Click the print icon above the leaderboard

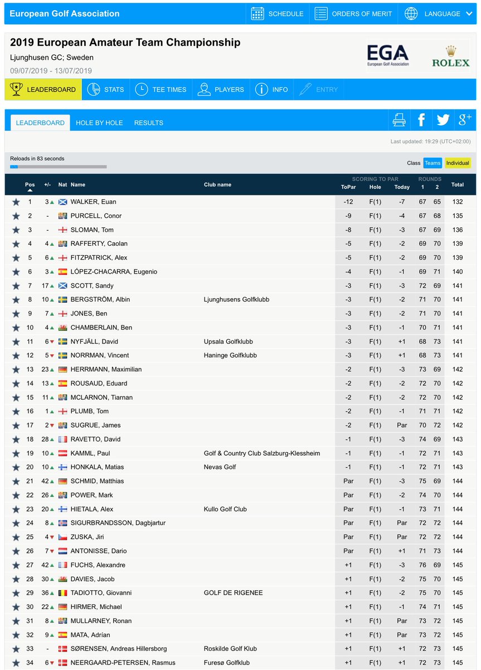tap(399, 119)
